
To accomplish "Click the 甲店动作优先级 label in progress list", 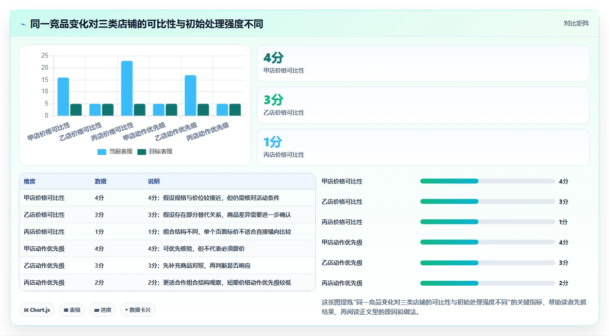I will coord(342,242).
